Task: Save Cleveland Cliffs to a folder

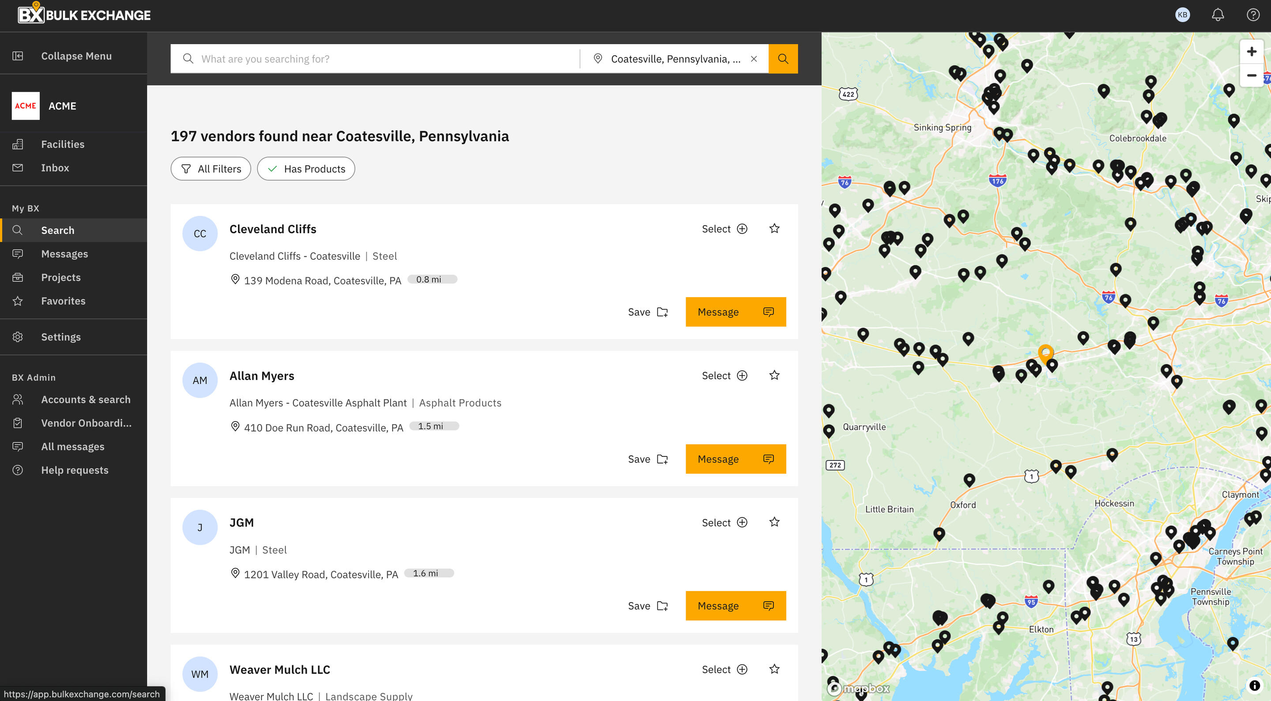Action: [x=648, y=312]
